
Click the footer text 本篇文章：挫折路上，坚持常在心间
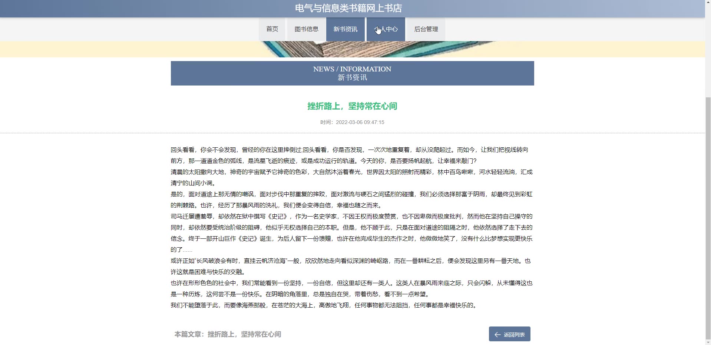228,334
